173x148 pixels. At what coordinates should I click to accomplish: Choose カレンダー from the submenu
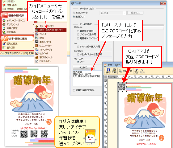[44, 34]
